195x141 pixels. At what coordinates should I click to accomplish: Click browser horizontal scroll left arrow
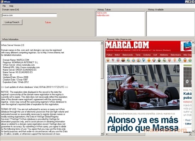coord(107,134)
